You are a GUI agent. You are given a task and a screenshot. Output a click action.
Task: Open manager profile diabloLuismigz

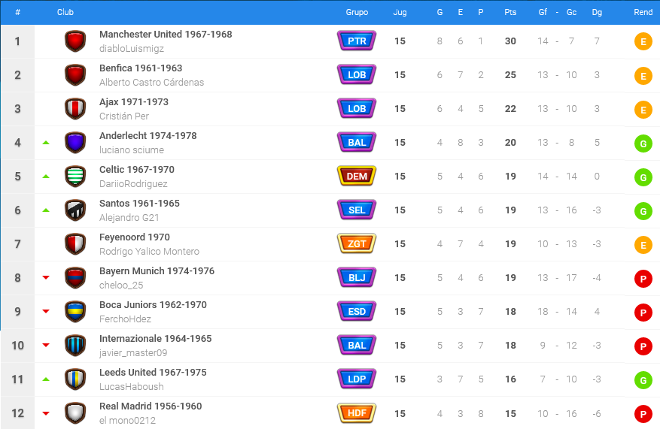pyautogui.click(x=132, y=49)
